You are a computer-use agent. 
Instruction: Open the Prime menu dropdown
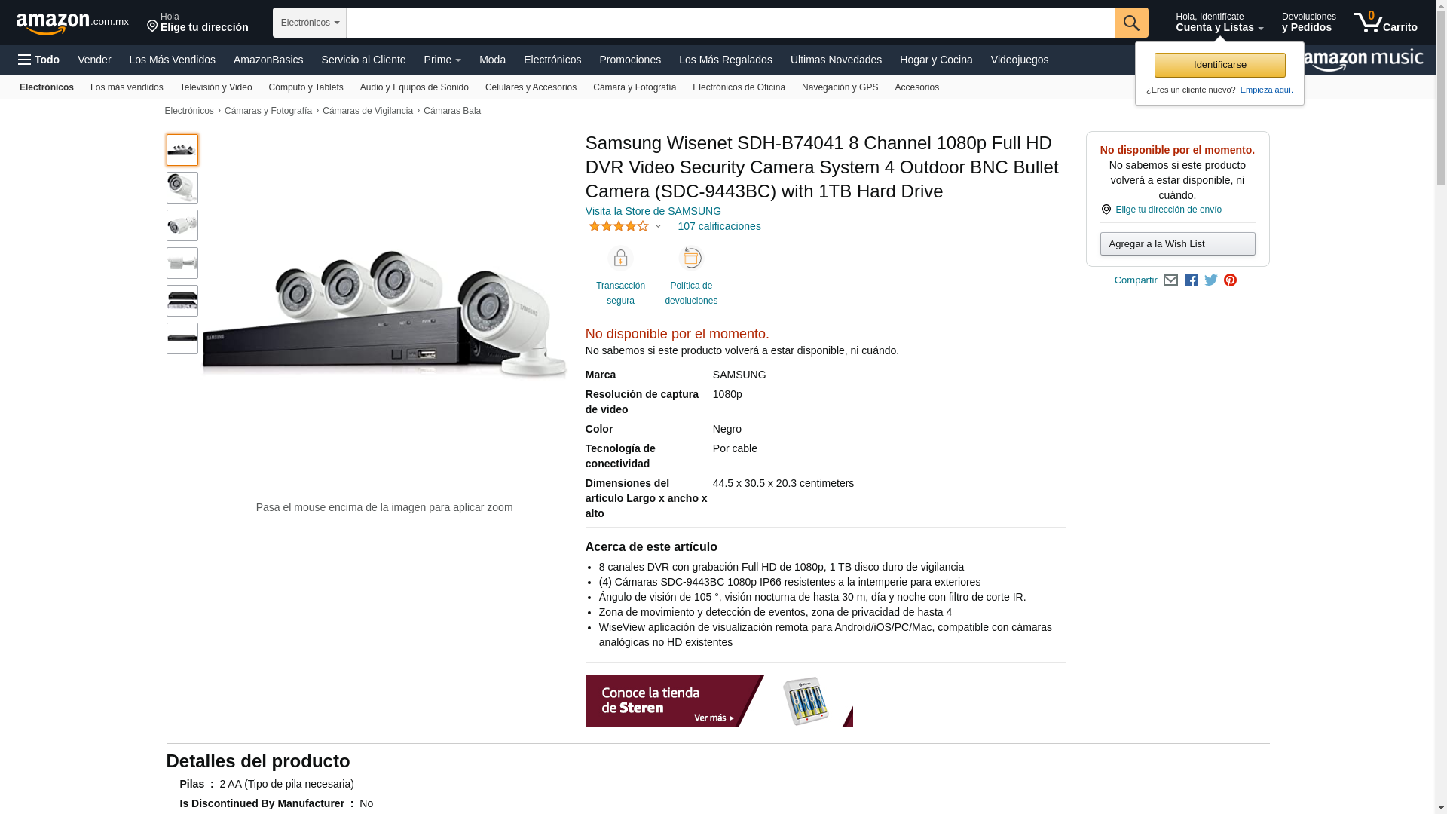pyautogui.click(x=442, y=60)
